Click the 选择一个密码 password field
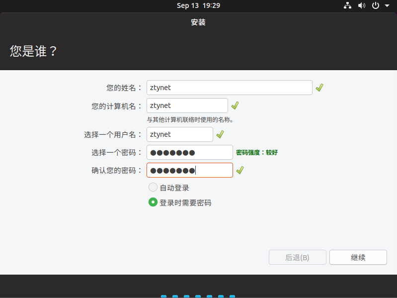 (190, 152)
